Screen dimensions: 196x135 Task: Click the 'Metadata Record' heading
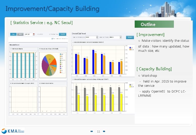[x=15, y=45]
